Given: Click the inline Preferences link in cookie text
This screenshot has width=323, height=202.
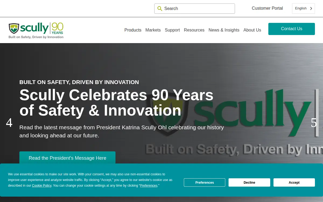Looking at the screenshot, I should coord(149,186).
